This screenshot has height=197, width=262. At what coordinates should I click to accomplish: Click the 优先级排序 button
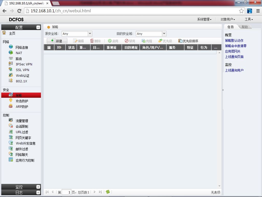(188, 41)
